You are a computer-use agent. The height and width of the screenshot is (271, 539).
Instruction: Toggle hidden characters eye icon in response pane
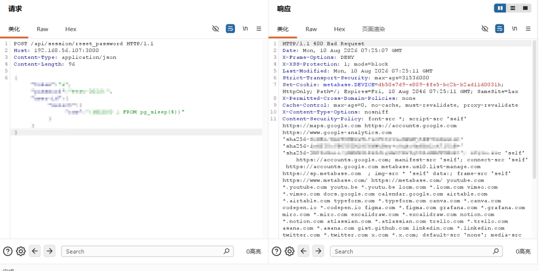point(485,28)
